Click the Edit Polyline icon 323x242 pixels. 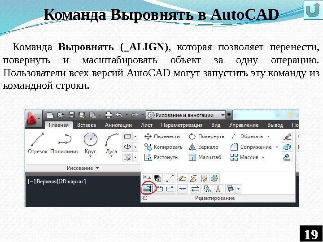tap(182, 178)
